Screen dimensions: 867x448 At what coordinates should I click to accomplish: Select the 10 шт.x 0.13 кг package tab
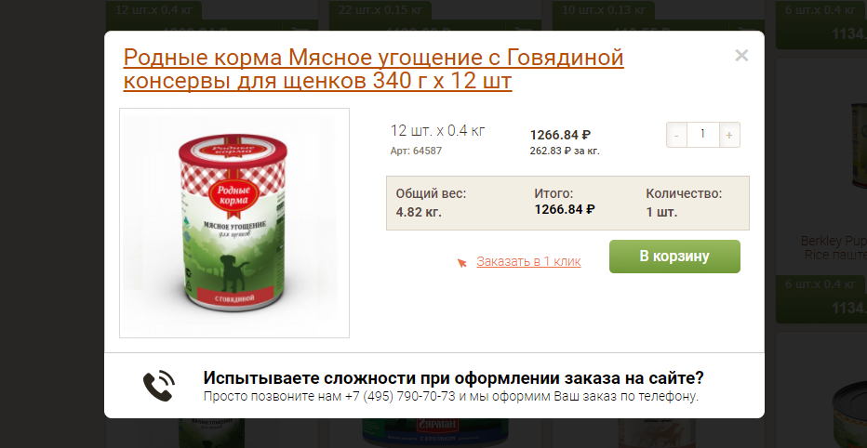tap(603, 10)
